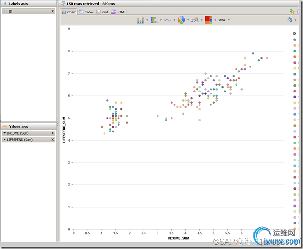This screenshot has width=303, height=249.
Task: Click '150 rows retrieved - 859 ms' status text
Action: pyautogui.click(x=91, y=4)
